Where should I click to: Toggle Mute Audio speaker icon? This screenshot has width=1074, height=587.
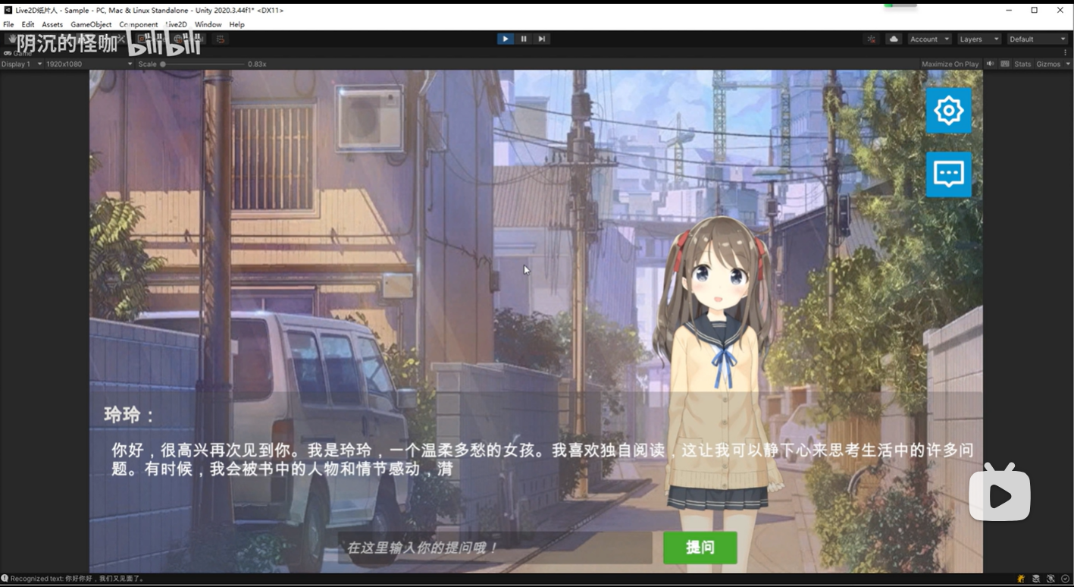tap(990, 64)
